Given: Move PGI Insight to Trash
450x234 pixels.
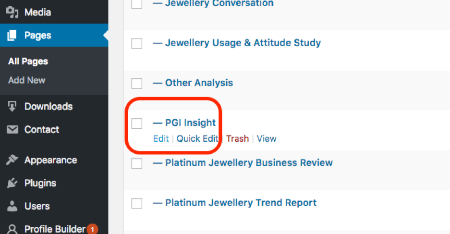Looking at the screenshot, I should click(237, 138).
